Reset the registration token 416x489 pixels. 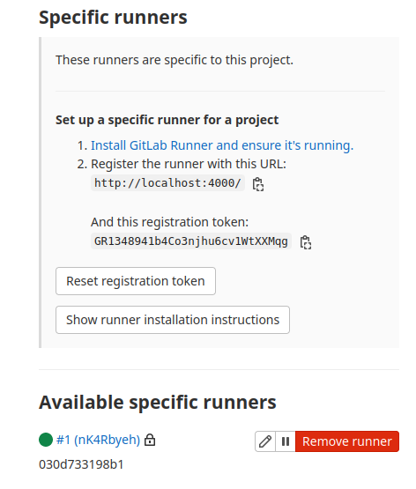click(136, 281)
